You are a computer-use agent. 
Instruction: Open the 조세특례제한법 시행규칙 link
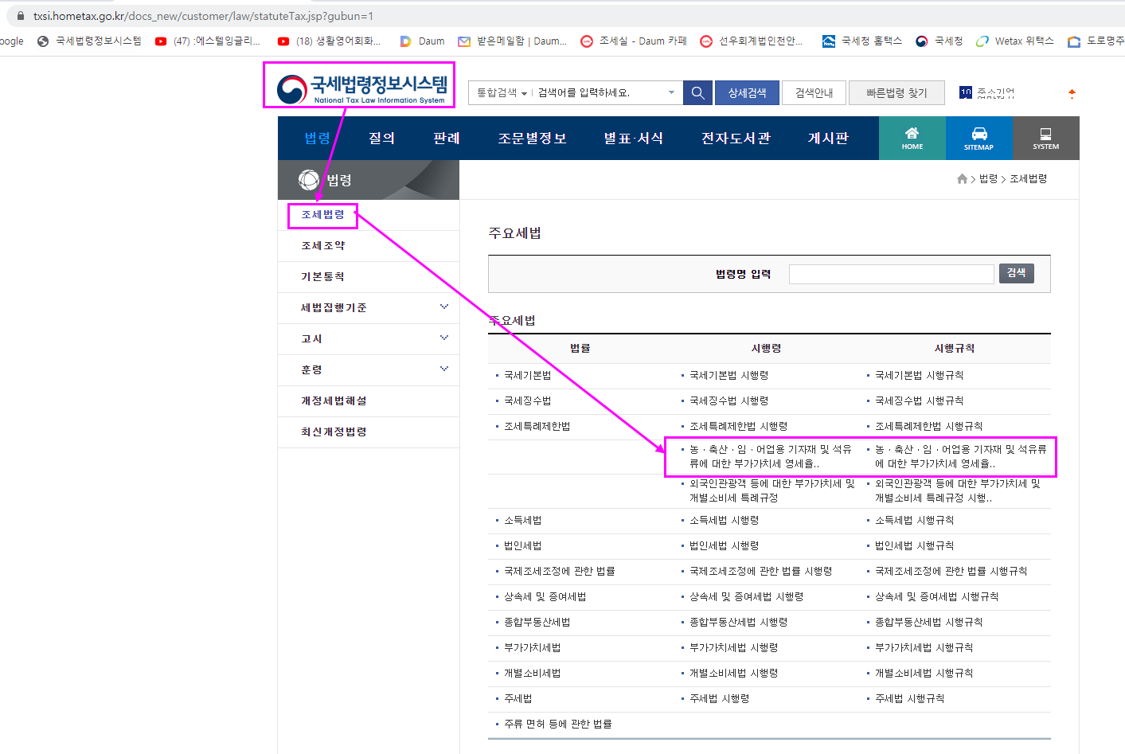[928, 427]
